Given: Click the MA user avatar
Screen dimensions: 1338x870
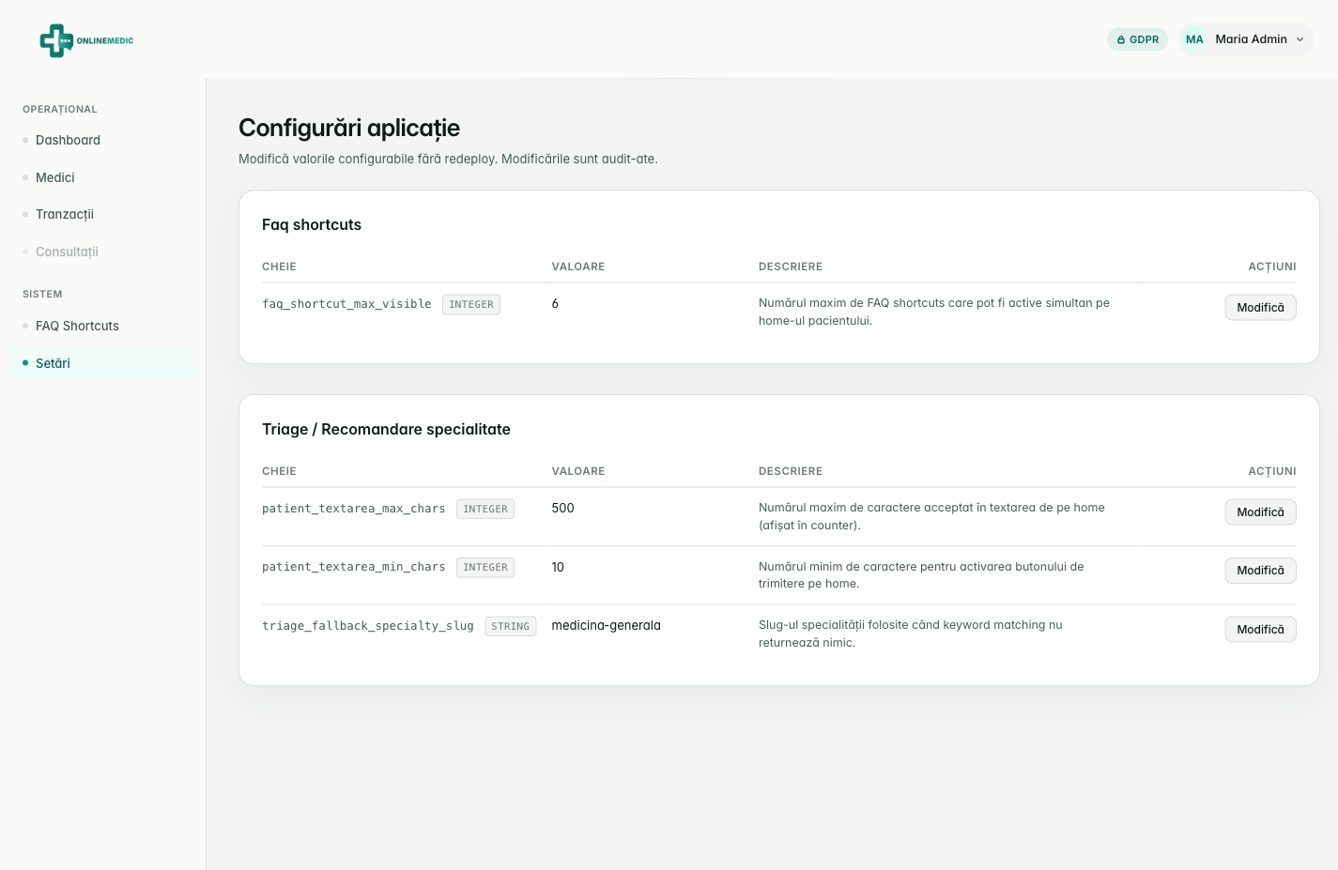Looking at the screenshot, I should click(x=1194, y=39).
